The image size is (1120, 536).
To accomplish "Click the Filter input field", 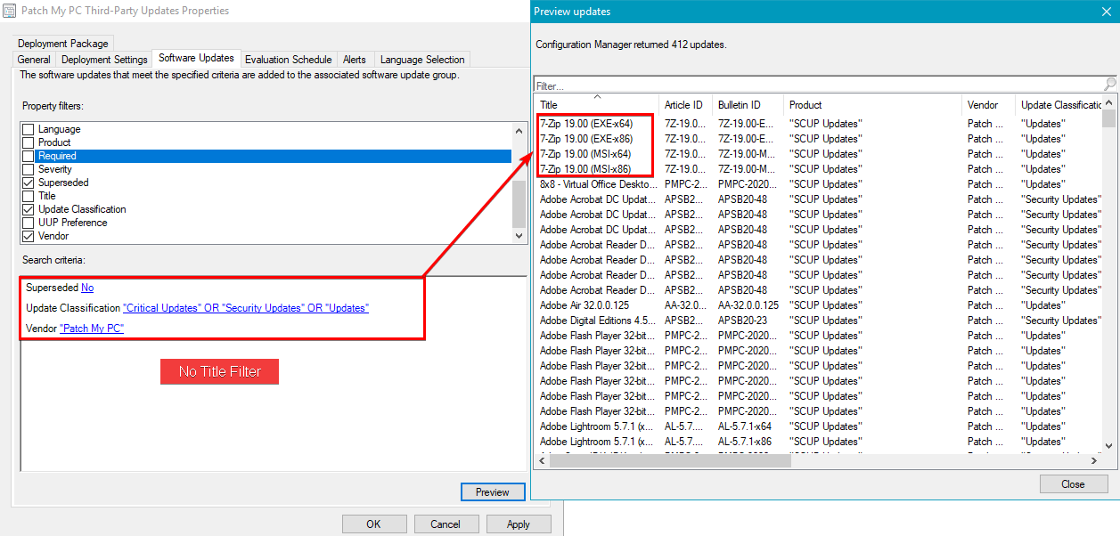I will click(x=818, y=86).
